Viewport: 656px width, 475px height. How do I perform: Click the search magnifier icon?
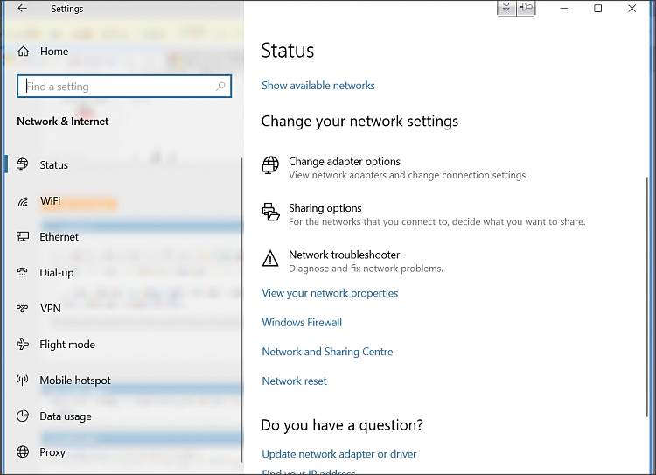220,87
